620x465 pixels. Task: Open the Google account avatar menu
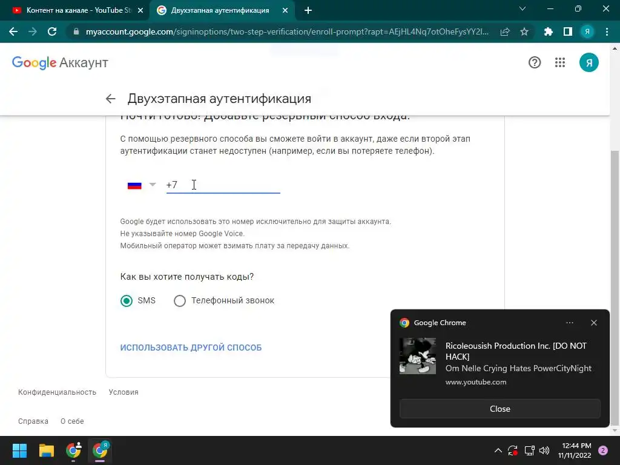point(589,62)
